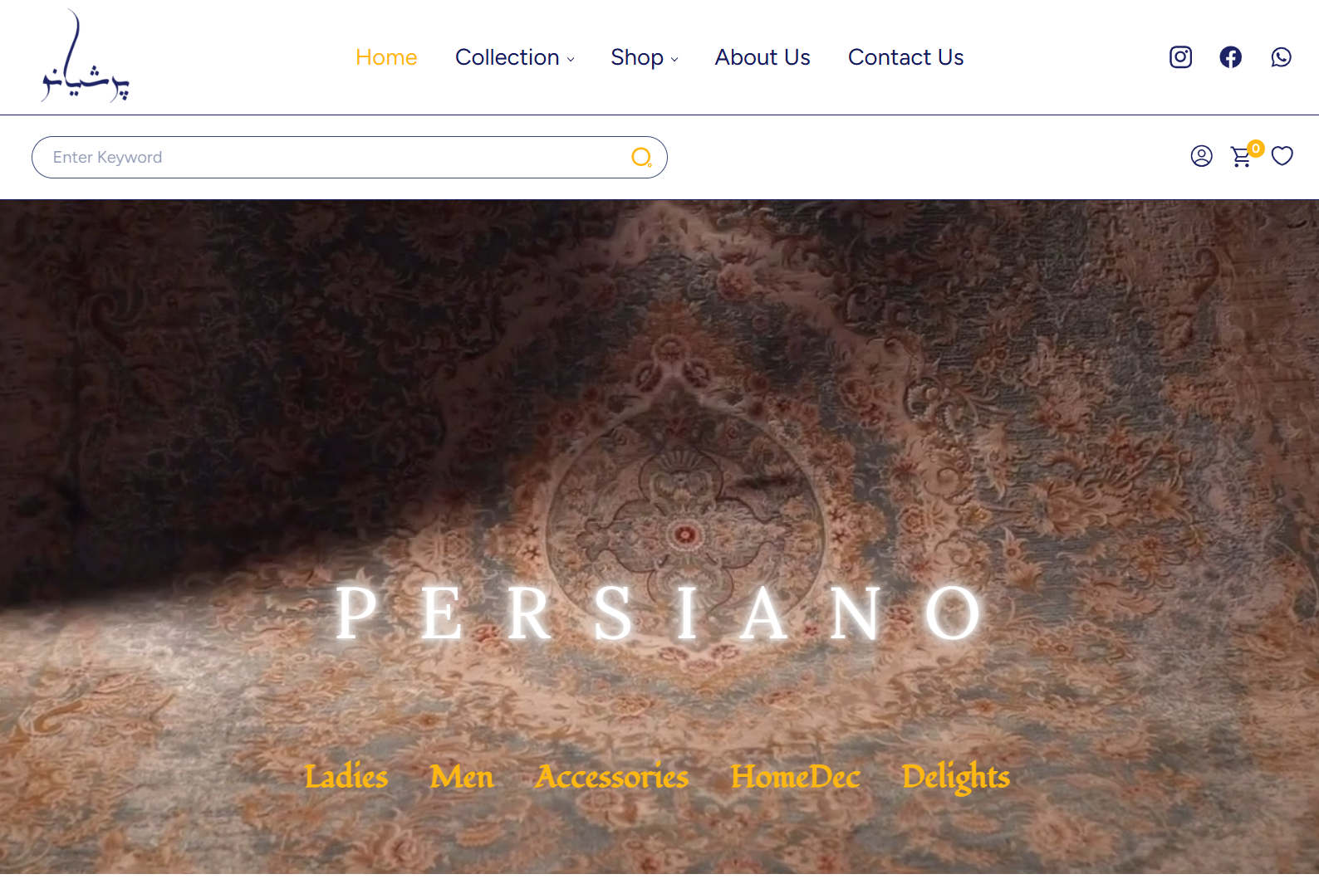Go to the Home menu item
This screenshot has width=1319, height=879.
(x=386, y=57)
